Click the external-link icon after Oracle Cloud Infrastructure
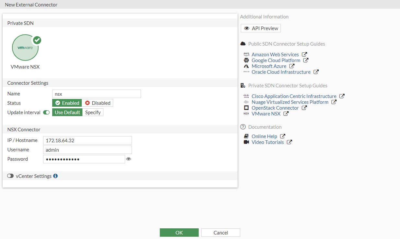Viewport: 400px width, 239px height. point(317,72)
